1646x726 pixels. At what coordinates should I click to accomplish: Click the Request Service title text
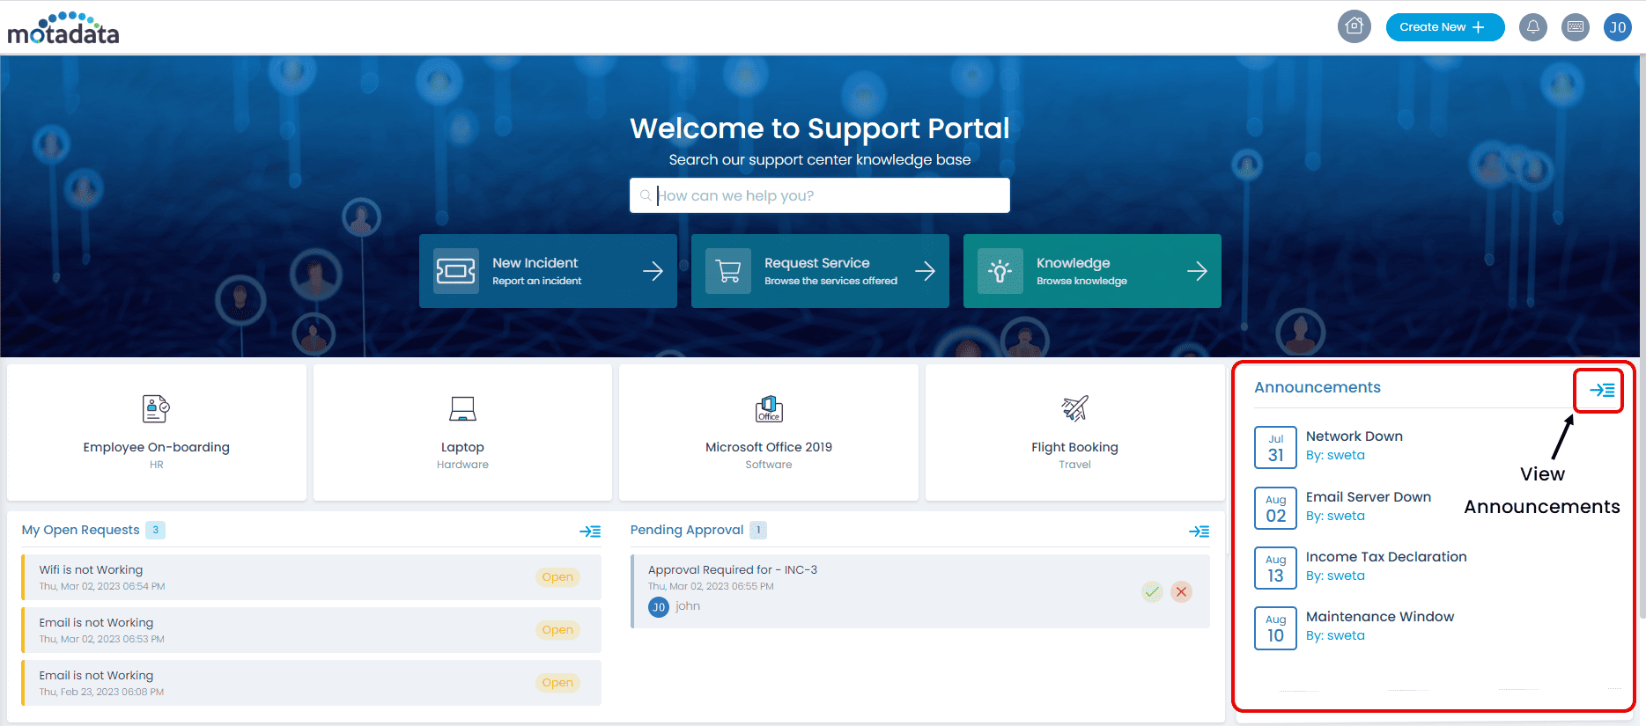pos(816,263)
